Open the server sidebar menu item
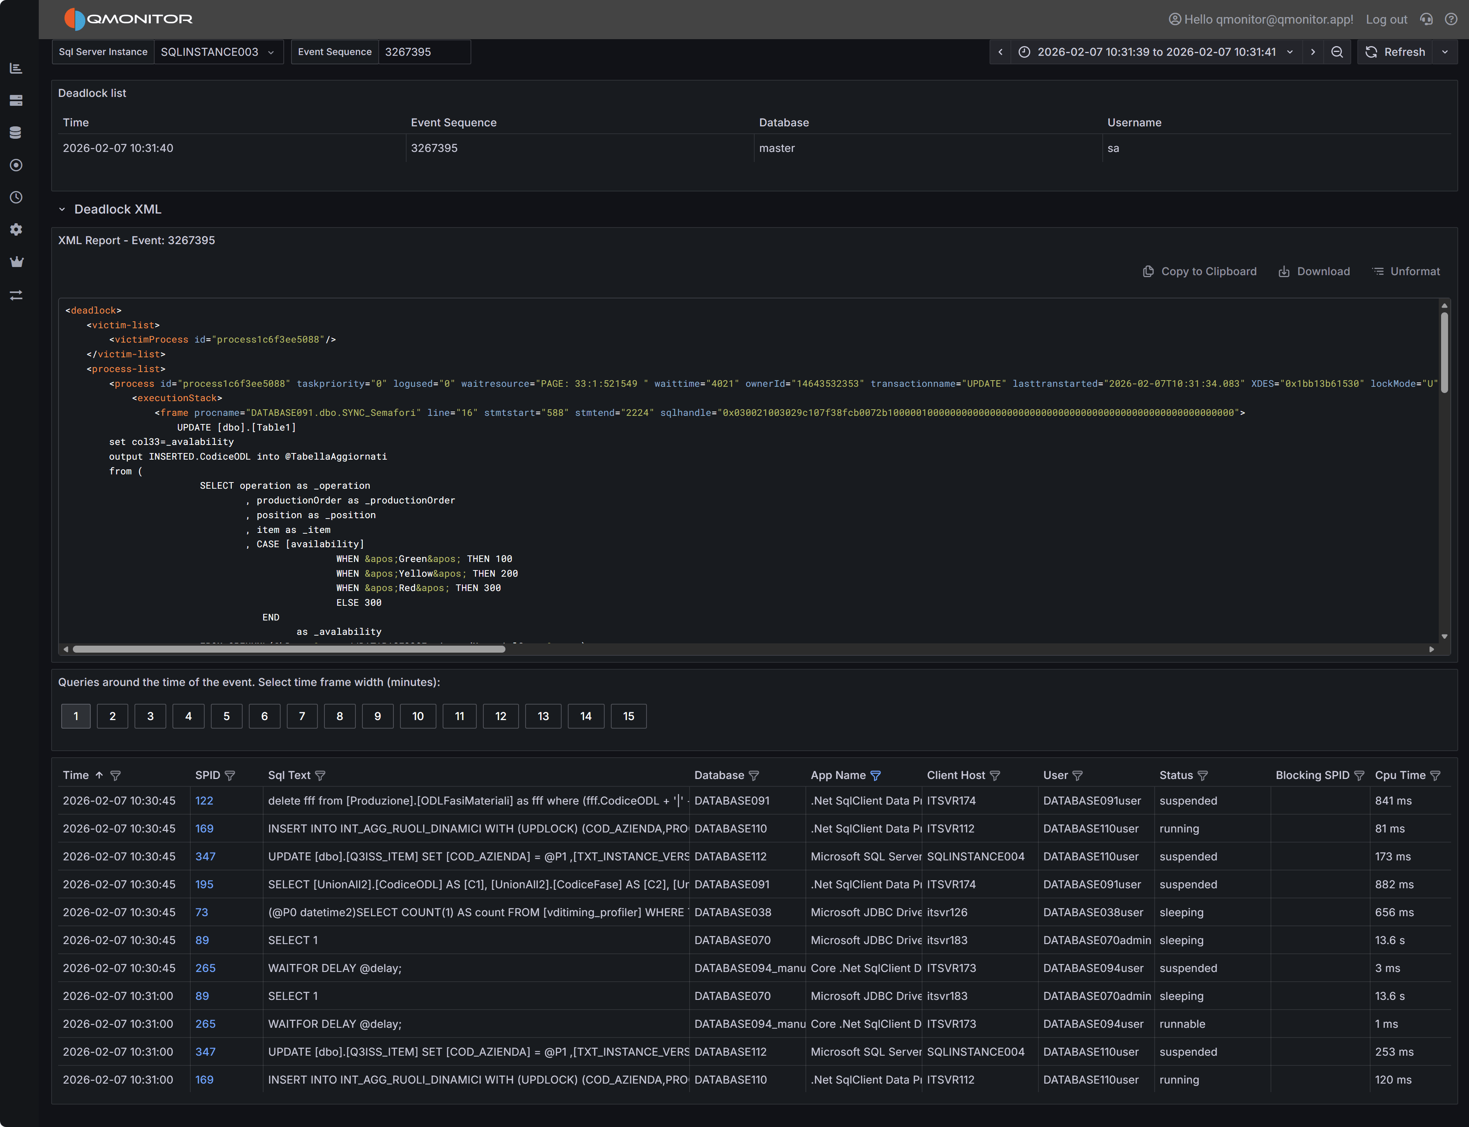 click(x=16, y=101)
